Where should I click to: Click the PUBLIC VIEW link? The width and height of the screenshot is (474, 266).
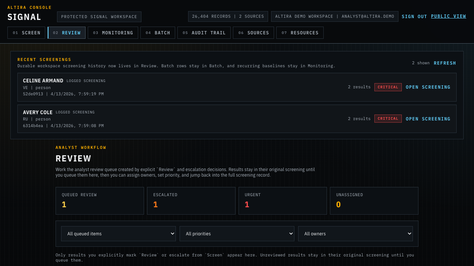tap(448, 16)
